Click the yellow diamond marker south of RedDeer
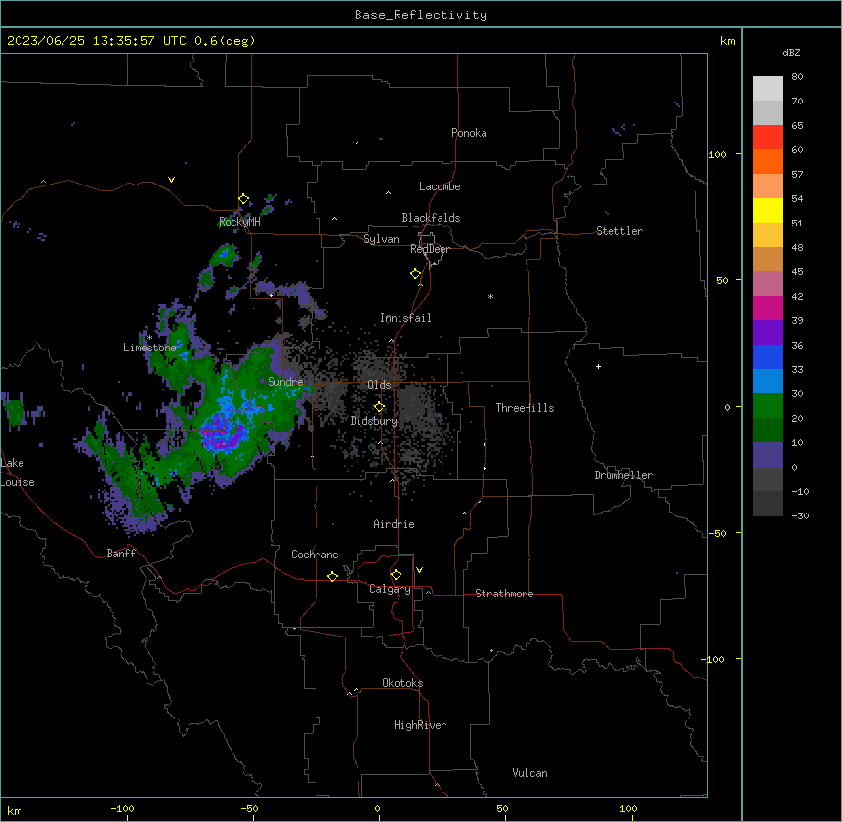 tap(416, 274)
